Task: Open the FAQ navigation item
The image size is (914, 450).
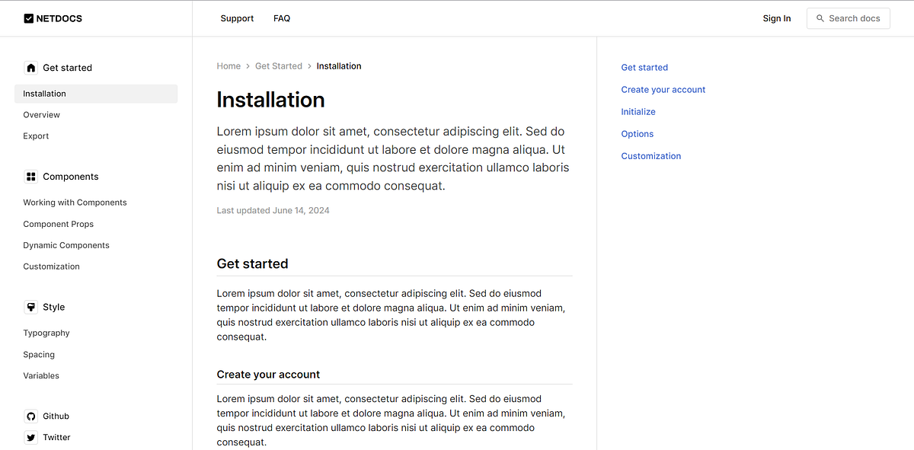Action: tap(282, 18)
